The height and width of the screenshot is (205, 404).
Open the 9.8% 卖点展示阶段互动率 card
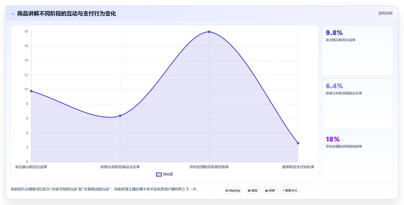coord(357,50)
